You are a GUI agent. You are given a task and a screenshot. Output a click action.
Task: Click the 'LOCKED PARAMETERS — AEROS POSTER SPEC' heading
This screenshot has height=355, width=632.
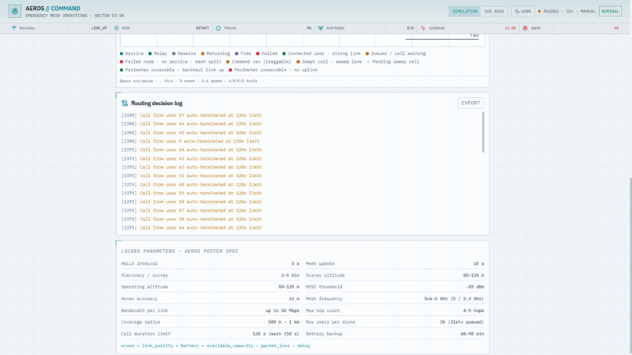point(180,251)
